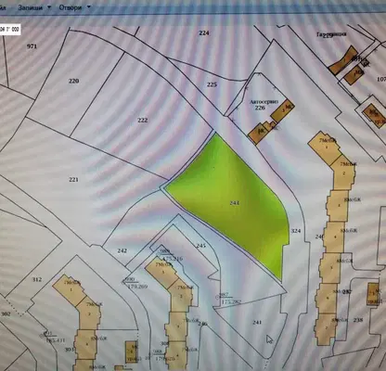Image resolution: width=386 pixels, height=371 pixels.
Task: Click the geodetic point marker 987
Action: 217,297
